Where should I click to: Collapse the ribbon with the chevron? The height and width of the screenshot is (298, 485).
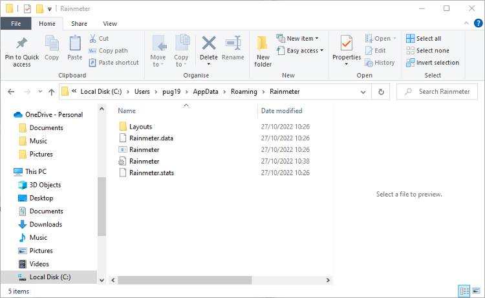coord(466,23)
